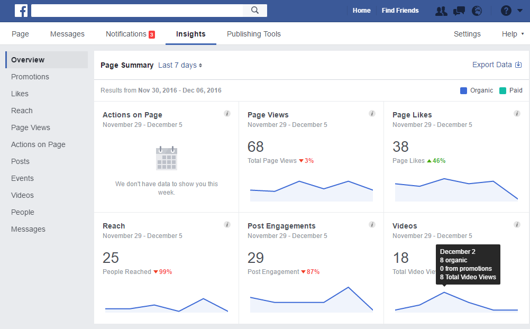Click the Videos chart peak at December 2
This screenshot has height=329, width=530.
coord(444,293)
